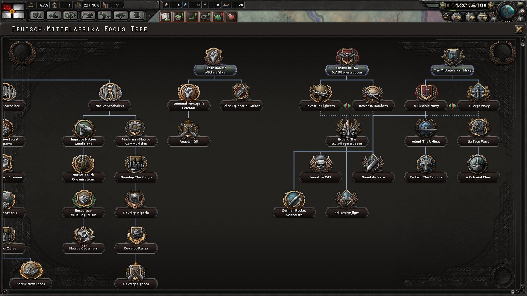Viewport: 527px width, 296px height.
Task: Select the Expansion Of Mittelafrika focus
Action: (x=215, y=70)
